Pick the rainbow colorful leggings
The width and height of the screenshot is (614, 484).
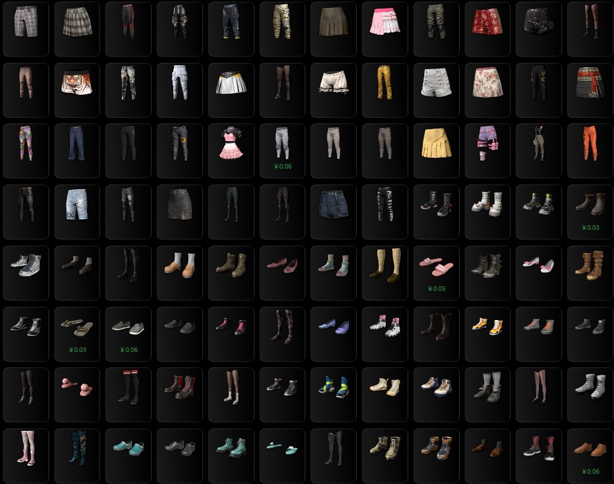click(26, 143)
